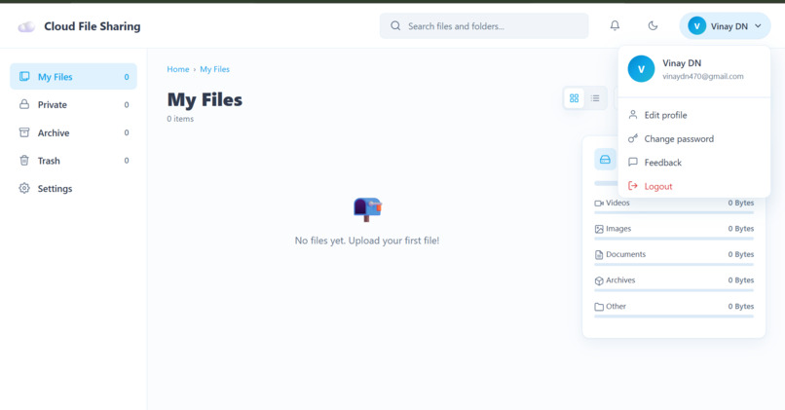The image size is (785, 410).
Task: Click the Trash count badge
Action: (x=127, y=161)
